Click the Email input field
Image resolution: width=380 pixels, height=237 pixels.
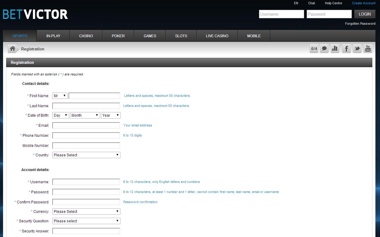86,126
